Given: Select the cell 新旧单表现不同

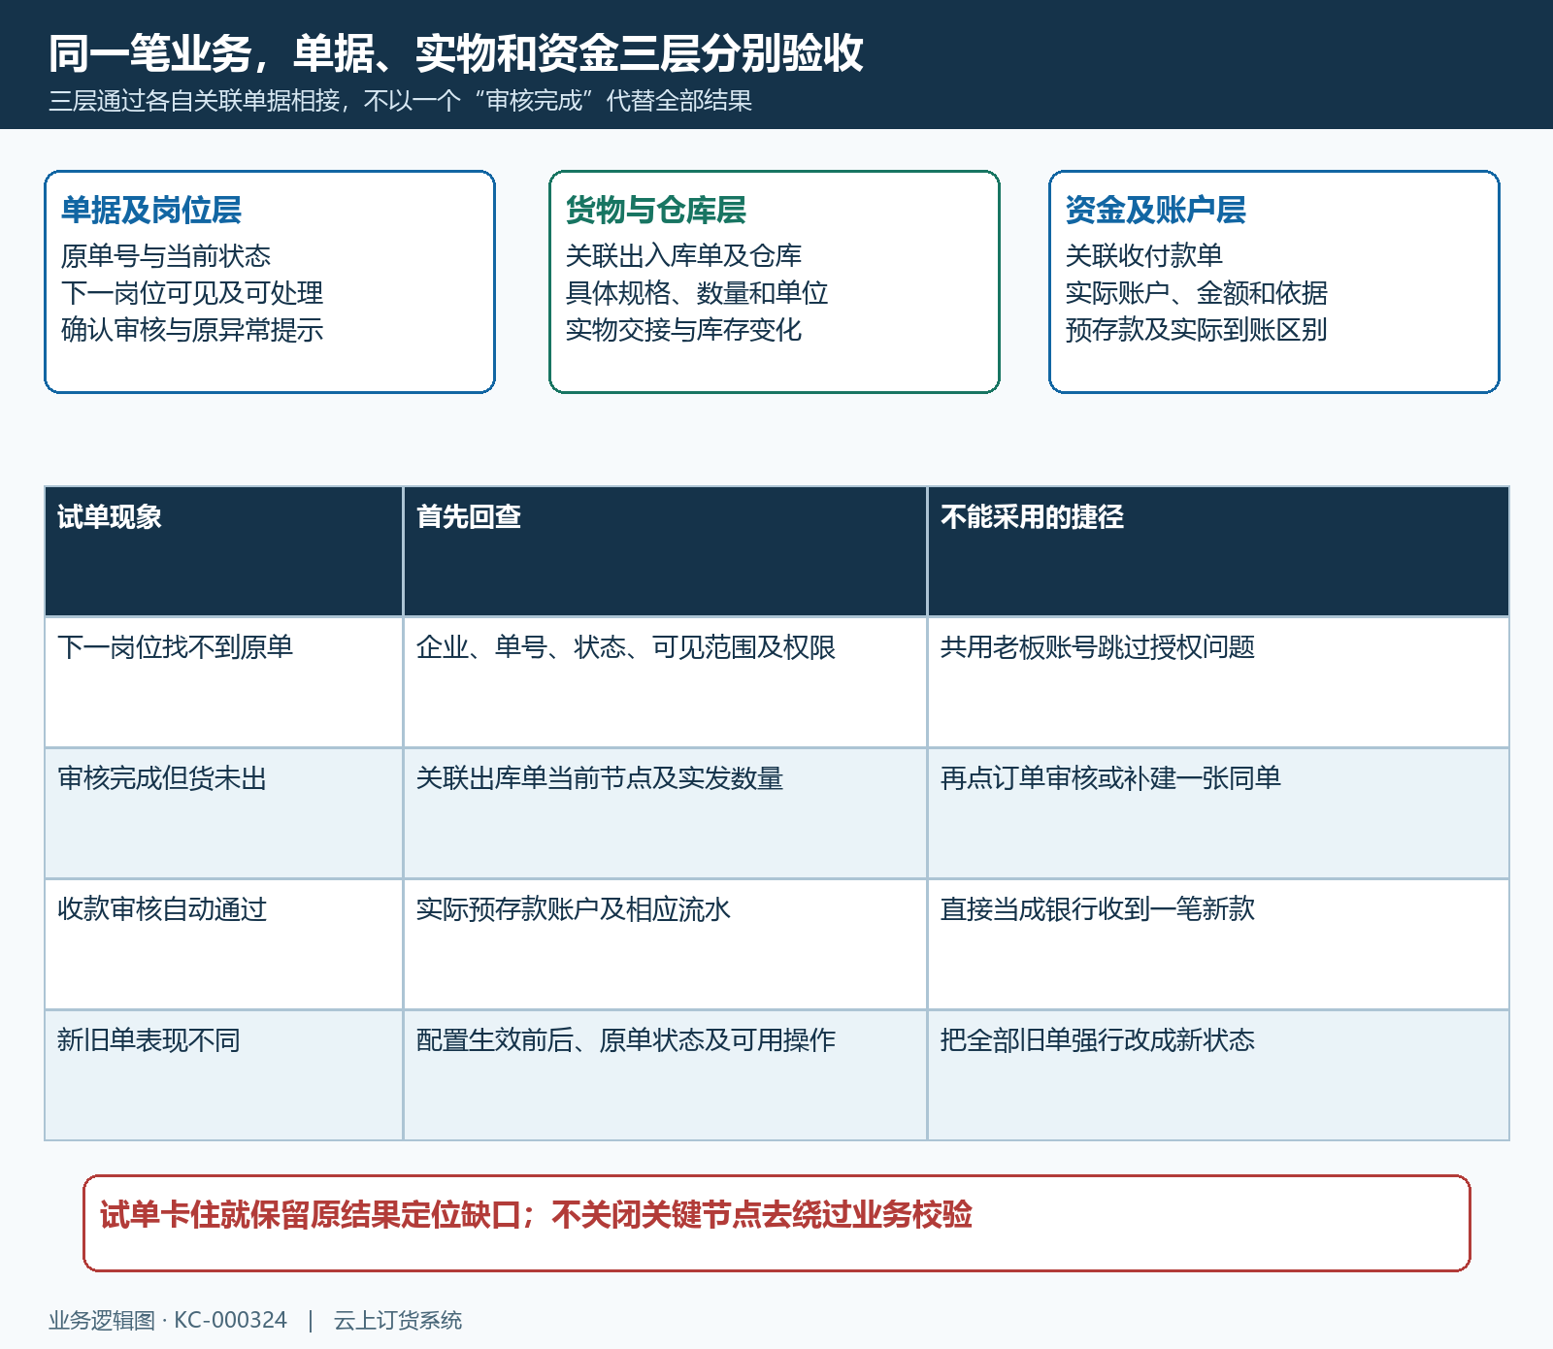Looking at the screenshot, I should tap(223, 1075).
